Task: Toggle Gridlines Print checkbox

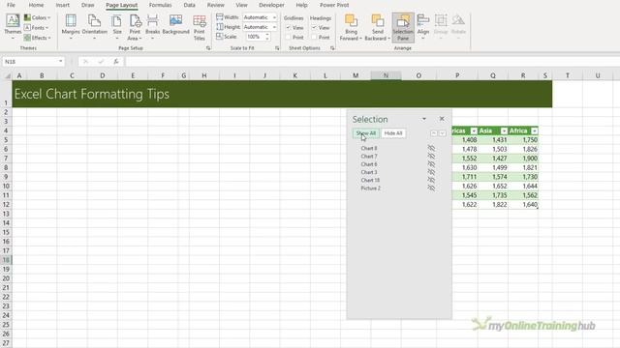Action: 289,37
